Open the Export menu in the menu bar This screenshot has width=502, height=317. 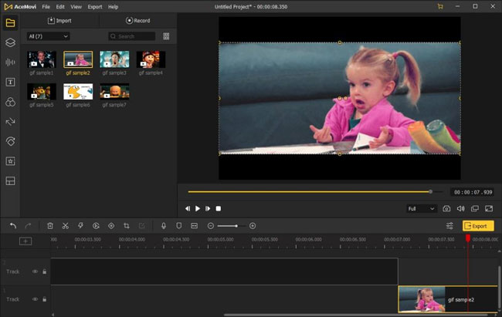click(x=94, y=6)
